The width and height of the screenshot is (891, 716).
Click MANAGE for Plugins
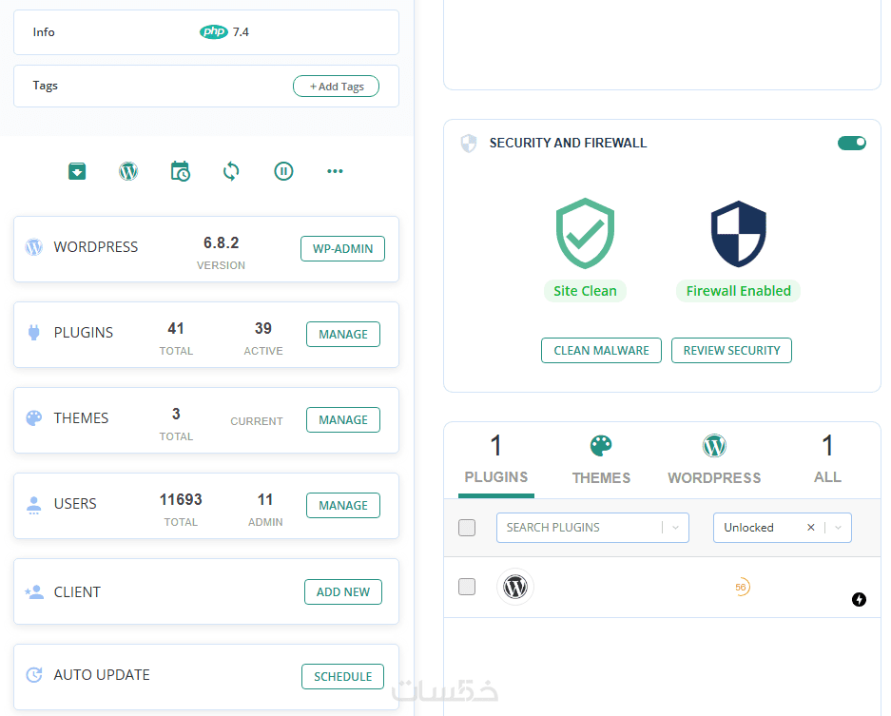coord(343,334)
